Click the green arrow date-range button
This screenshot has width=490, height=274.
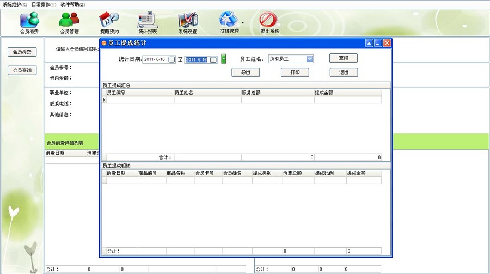(223, 59)
